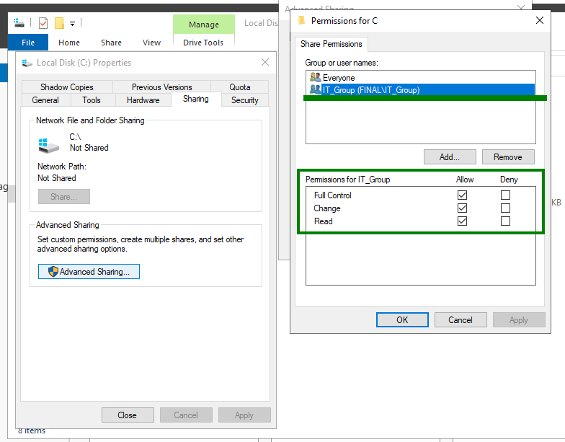Select the Drive Tools ribbon tab
This screenshot has height=442, width=565.
203,43
